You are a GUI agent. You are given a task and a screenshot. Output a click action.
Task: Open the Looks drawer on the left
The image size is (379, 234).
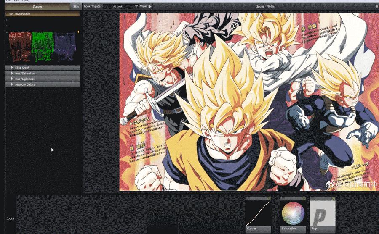10,218
